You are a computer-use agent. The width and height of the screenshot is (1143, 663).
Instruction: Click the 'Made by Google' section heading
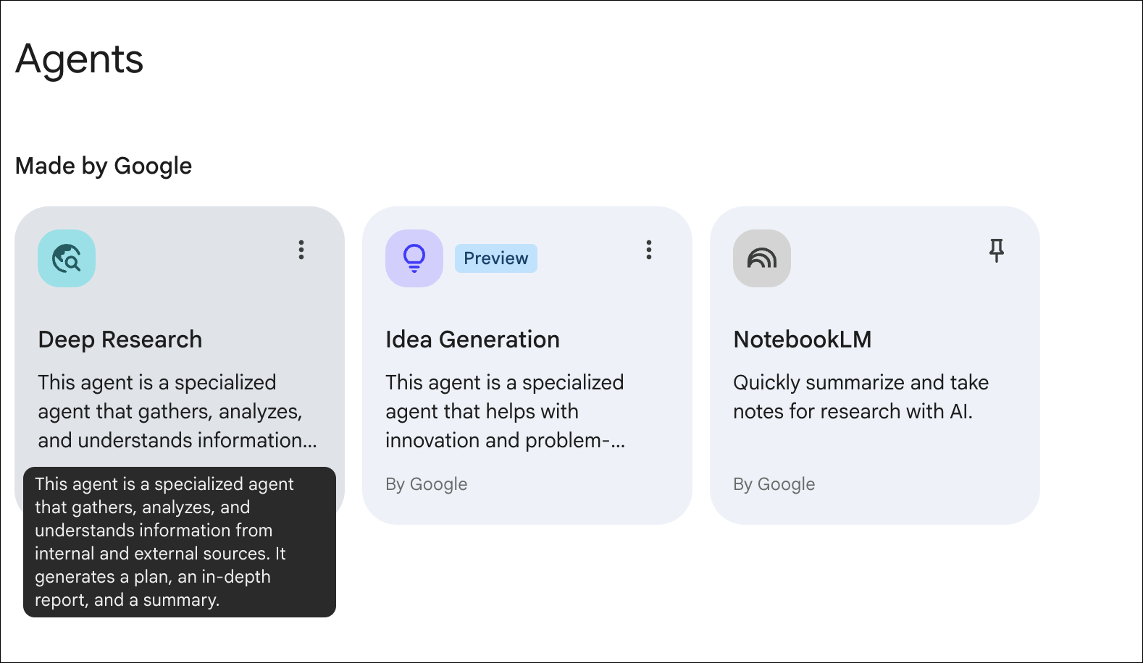pyautogui.click(x=104, y=166)
